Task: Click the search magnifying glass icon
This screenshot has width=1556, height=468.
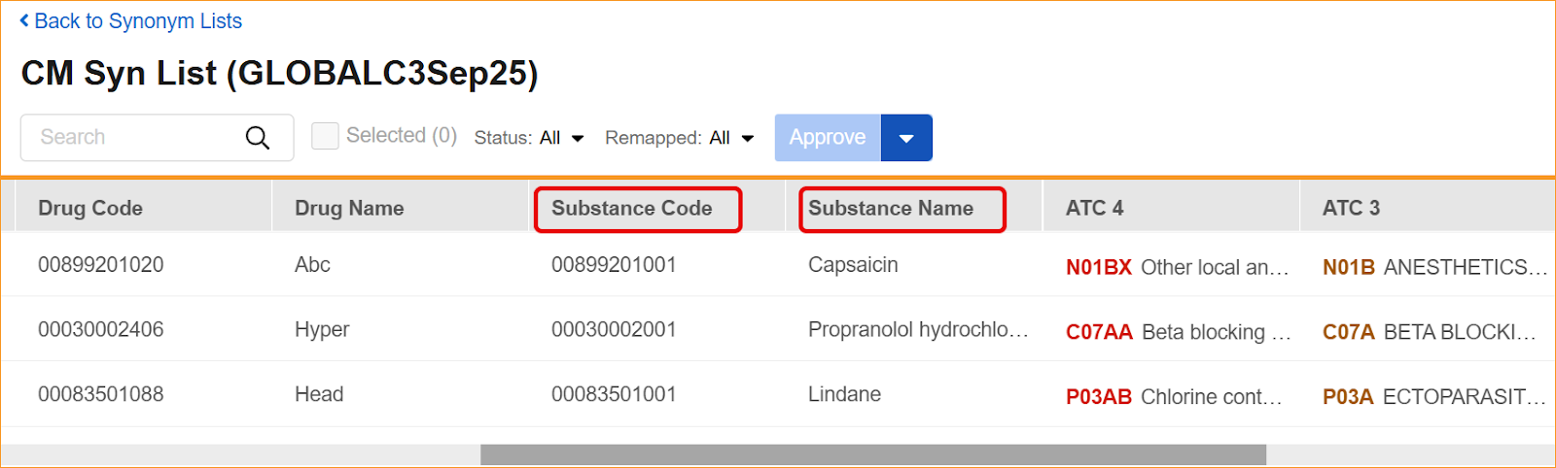Action: (258, 138)
